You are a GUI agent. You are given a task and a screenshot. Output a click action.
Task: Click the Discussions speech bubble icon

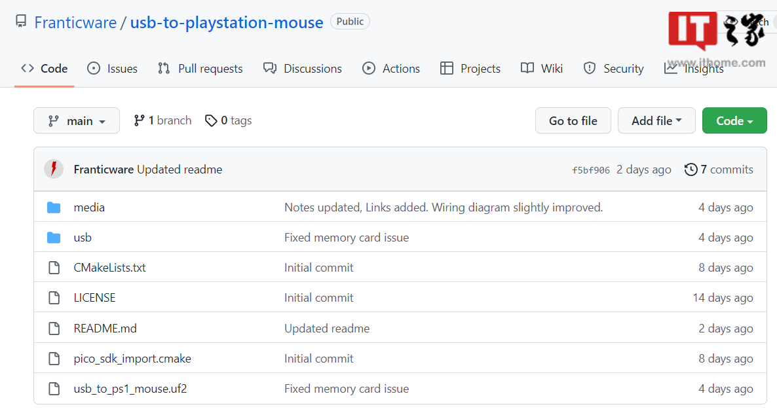[x=270, y=68]
